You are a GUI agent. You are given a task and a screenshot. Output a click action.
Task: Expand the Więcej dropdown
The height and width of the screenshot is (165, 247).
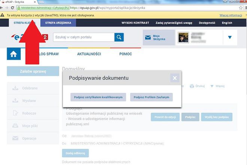(x=217, y=86)
